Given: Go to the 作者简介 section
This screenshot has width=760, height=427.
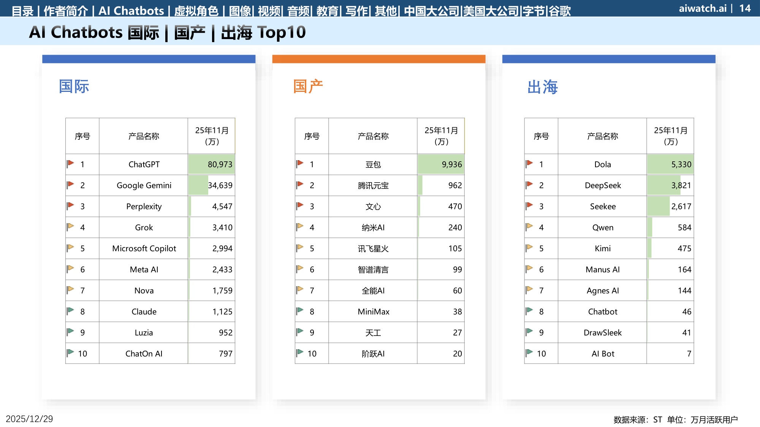Looking at the screenshot, I should 66,11.
